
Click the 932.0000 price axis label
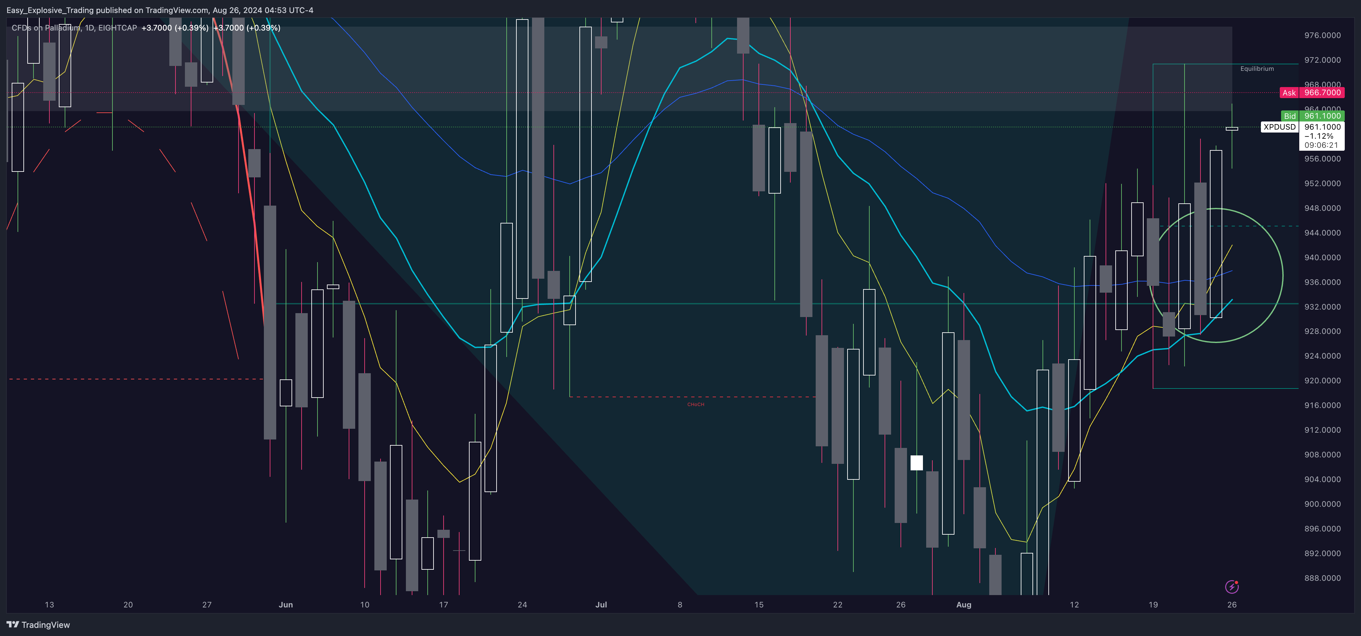[x=1322, y=307]
